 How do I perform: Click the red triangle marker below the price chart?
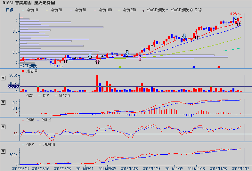[219, 67]
